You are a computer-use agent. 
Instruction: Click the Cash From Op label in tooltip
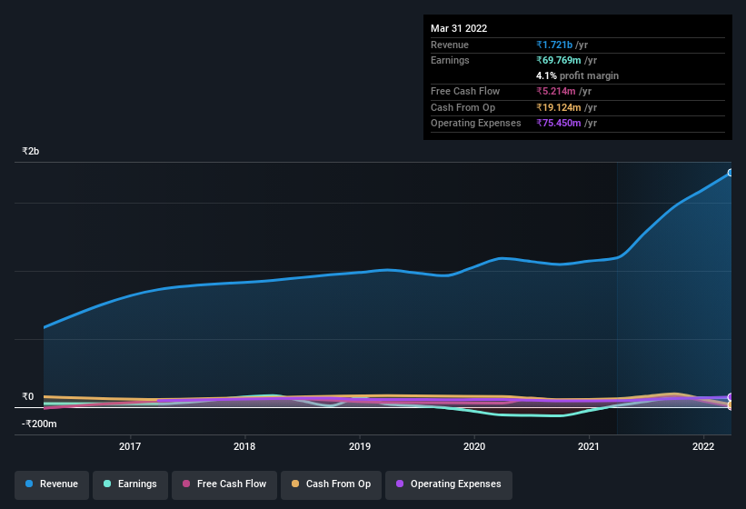click(463, 107)
